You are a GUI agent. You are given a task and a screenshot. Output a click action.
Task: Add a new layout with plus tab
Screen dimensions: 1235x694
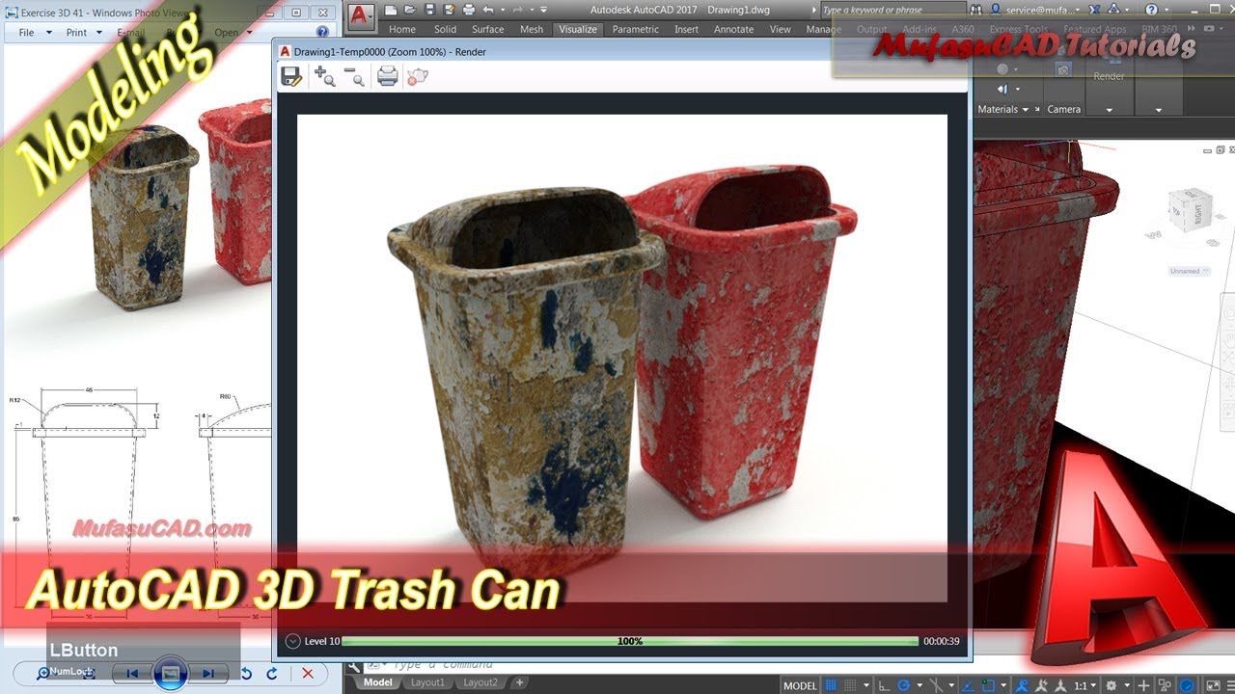click(x=519, y=682)
